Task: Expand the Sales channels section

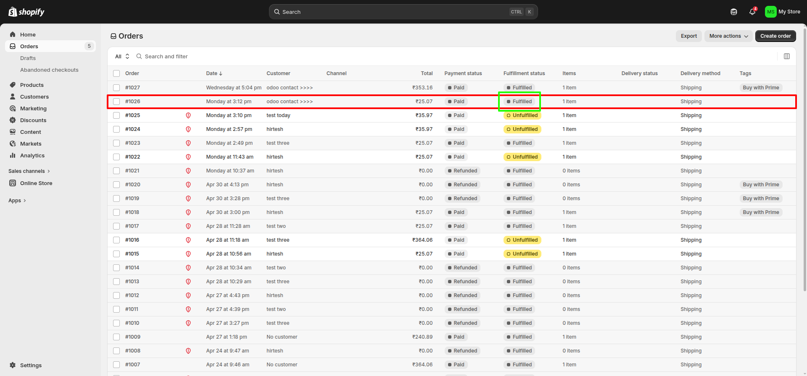Action: 29,171
